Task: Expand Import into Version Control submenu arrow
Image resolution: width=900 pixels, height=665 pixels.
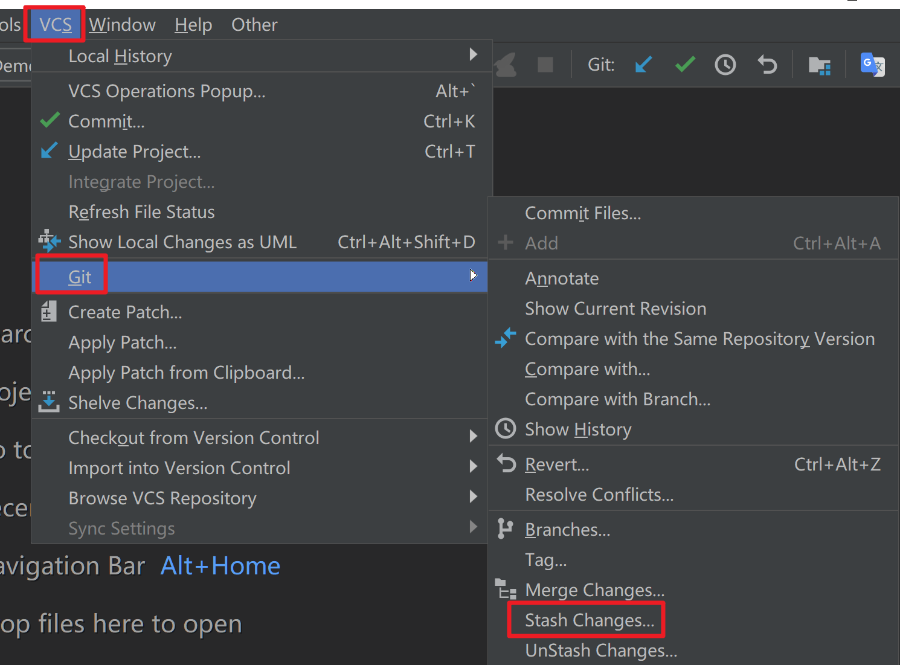Action: tap(474, 466)
